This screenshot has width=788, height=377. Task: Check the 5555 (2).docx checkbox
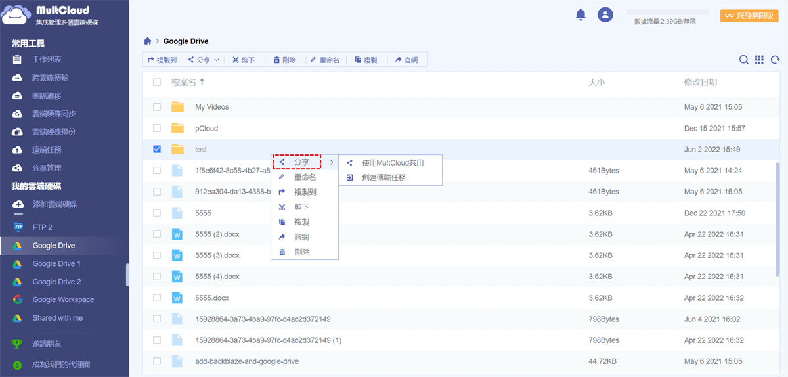157,234
